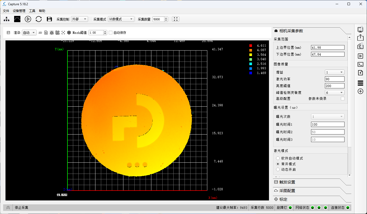The height and width of the screenshot is (214, 367).
Task: Select 常开模式 laser mode
Action: click(278, 164)
